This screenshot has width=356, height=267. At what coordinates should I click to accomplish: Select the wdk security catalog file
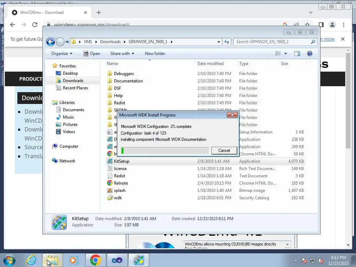[118, 198]
